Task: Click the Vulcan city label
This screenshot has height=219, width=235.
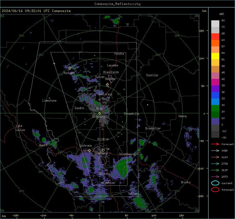Action: (x=133, y=193)
